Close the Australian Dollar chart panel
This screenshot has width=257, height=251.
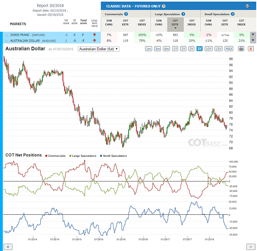250,49
